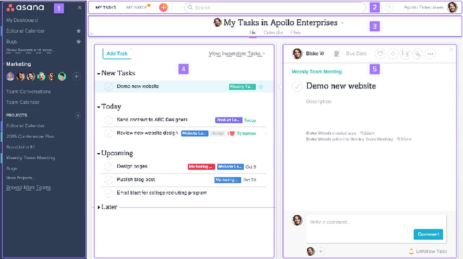463x259 pixels.
Task: Click the last Marketing team member avatar
Action: pos(62,77)
